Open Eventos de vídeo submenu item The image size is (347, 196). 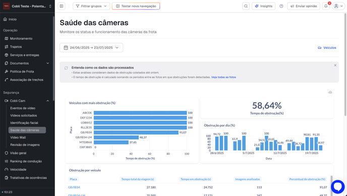pyautogui.click(x=23, y=108)
